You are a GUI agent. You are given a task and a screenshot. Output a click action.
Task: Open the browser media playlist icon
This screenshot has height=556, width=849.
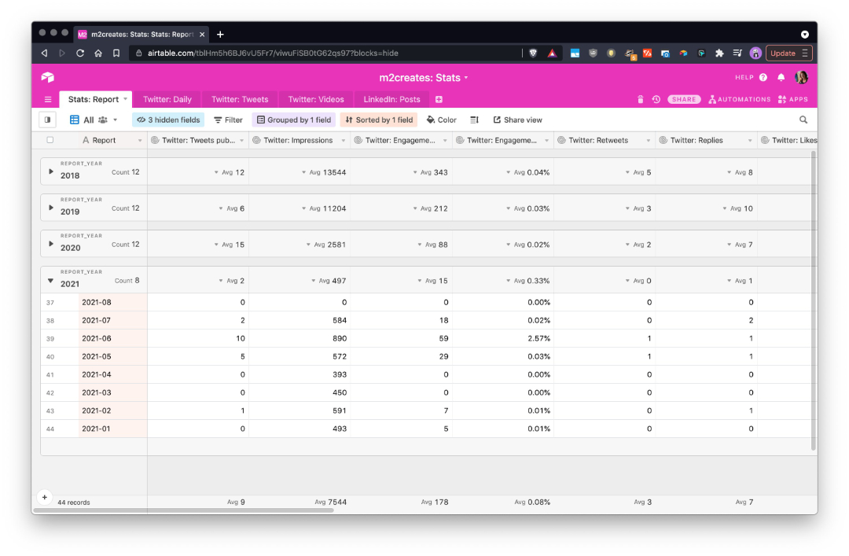737,53
